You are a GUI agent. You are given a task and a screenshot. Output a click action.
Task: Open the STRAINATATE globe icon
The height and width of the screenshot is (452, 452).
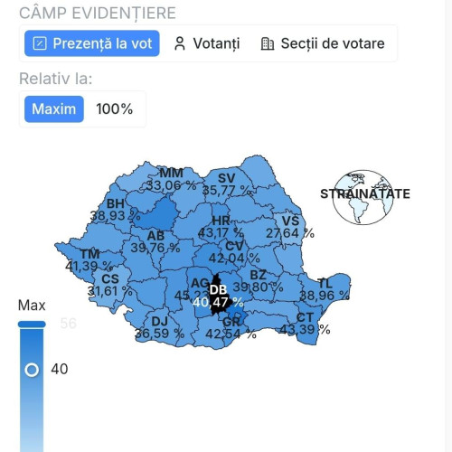point(363,197)
